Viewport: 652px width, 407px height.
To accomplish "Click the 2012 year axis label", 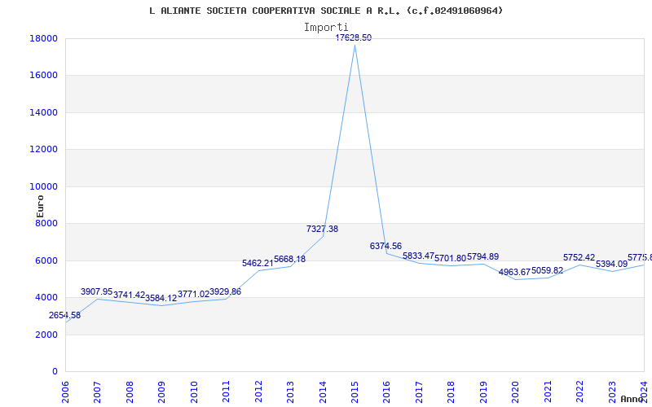I will [258, 392].
